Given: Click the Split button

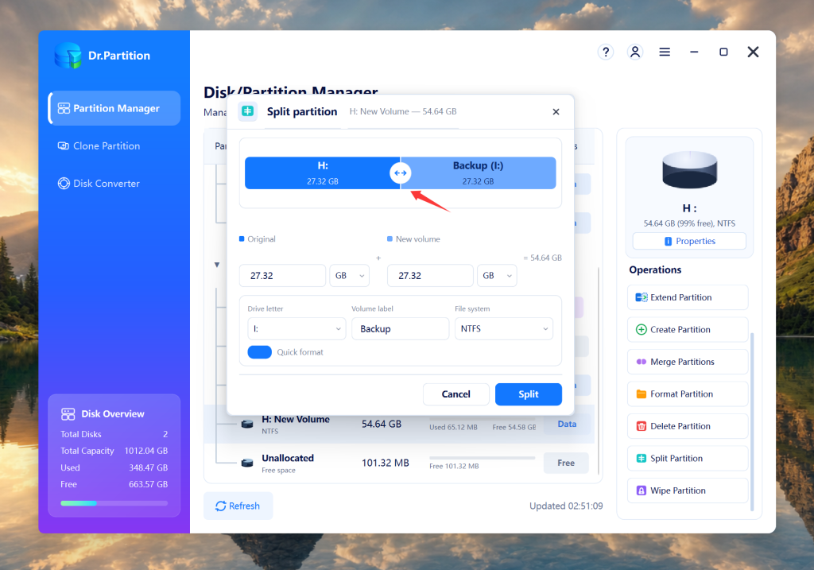Looking at the screenshot, I should [x=529, y=394].
